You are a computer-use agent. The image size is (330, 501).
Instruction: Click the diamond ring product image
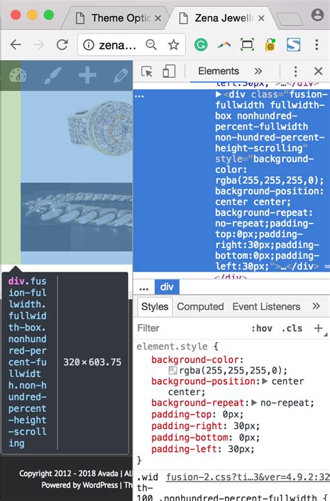coord(100,130)
